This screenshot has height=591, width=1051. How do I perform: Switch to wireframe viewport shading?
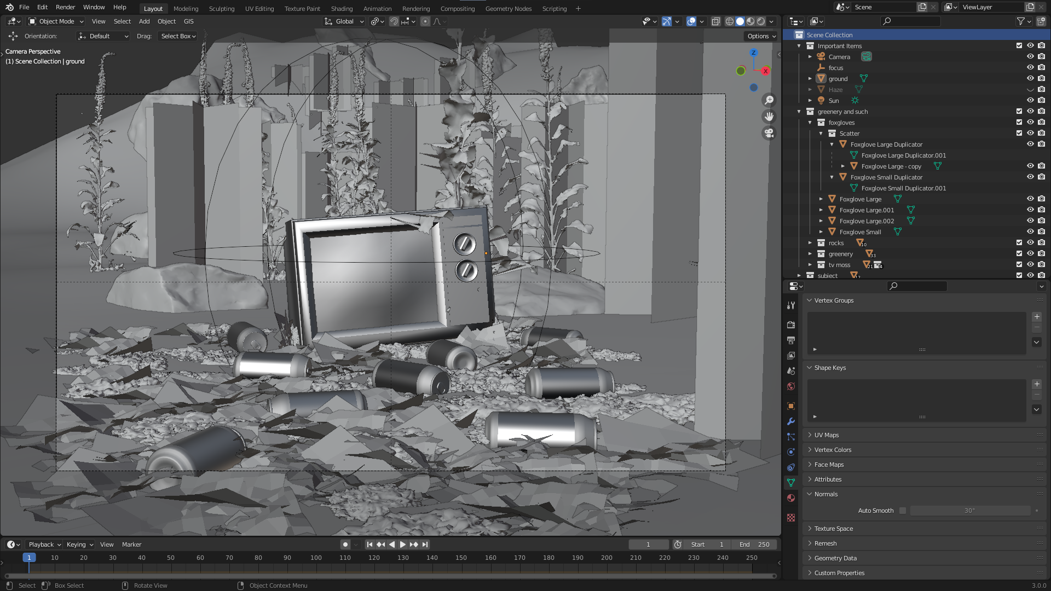pyautogui.click(x=730, y=21)
